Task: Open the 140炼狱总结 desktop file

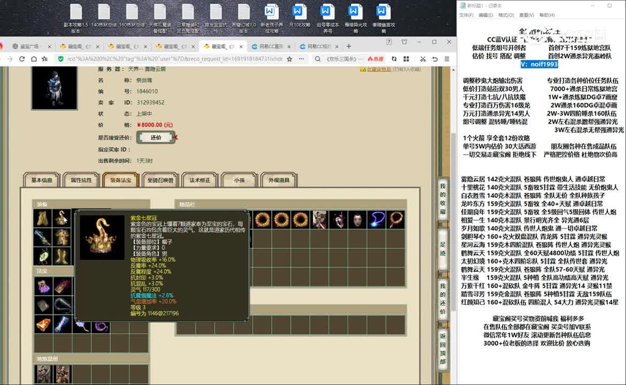Action: [104, 15]
